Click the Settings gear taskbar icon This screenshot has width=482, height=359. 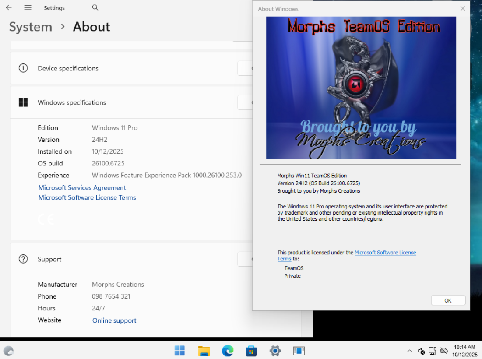(x=275, y=351)
